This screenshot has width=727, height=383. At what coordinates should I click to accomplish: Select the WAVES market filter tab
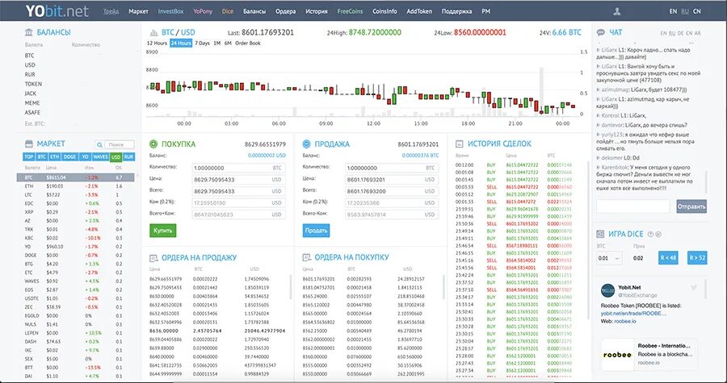(100, 156)
